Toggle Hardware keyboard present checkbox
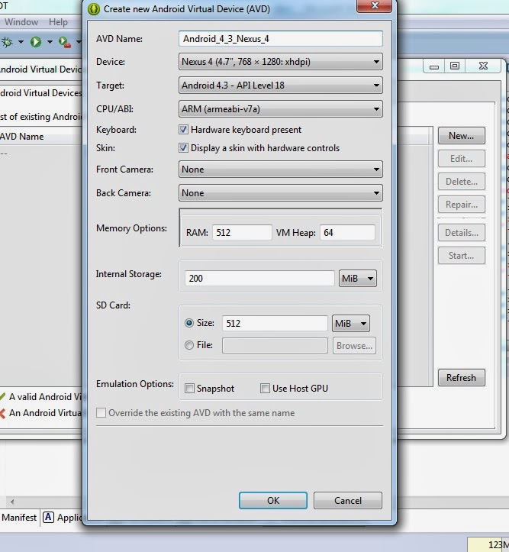Screen dimensions: 509x552 coord(183,130)
